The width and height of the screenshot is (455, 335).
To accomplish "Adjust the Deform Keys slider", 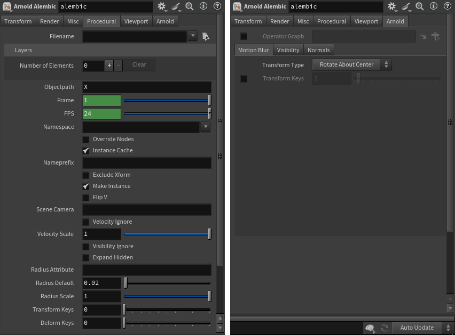I will [167, 323].
